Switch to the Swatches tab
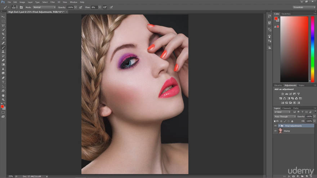The height and width of the screenshot is (178, 317). pyautogui.click(x=286, y=14)
